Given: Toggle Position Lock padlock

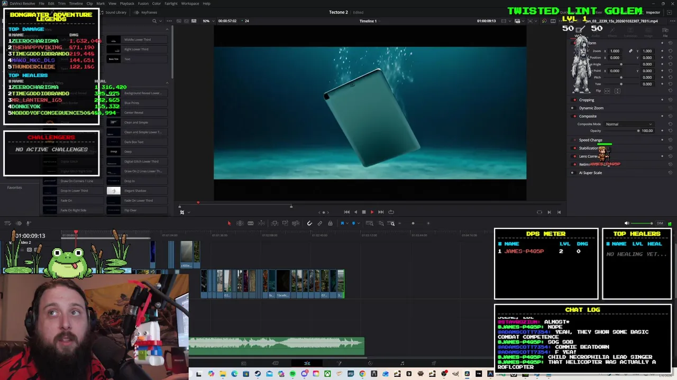Looking at the screenshot, I should [330, 223].
